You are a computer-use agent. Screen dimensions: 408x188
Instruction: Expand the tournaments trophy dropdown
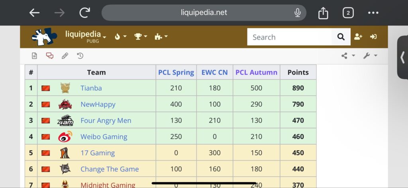click(141, 37)
